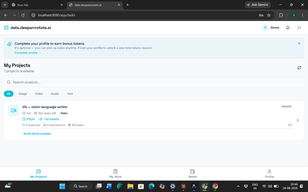Expand the Vla project with chevron arrow
The width and height of the screenshot is (308, 192).
(297, 120)
